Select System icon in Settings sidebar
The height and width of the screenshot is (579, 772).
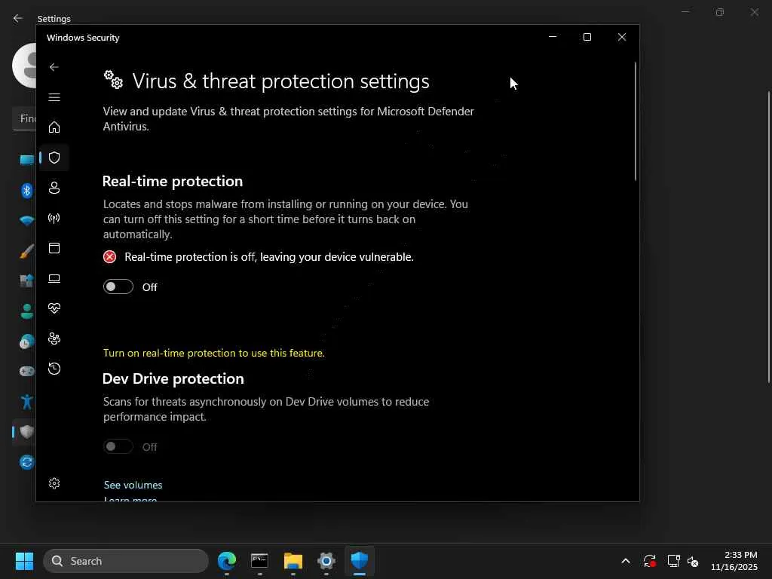[26, 160]
